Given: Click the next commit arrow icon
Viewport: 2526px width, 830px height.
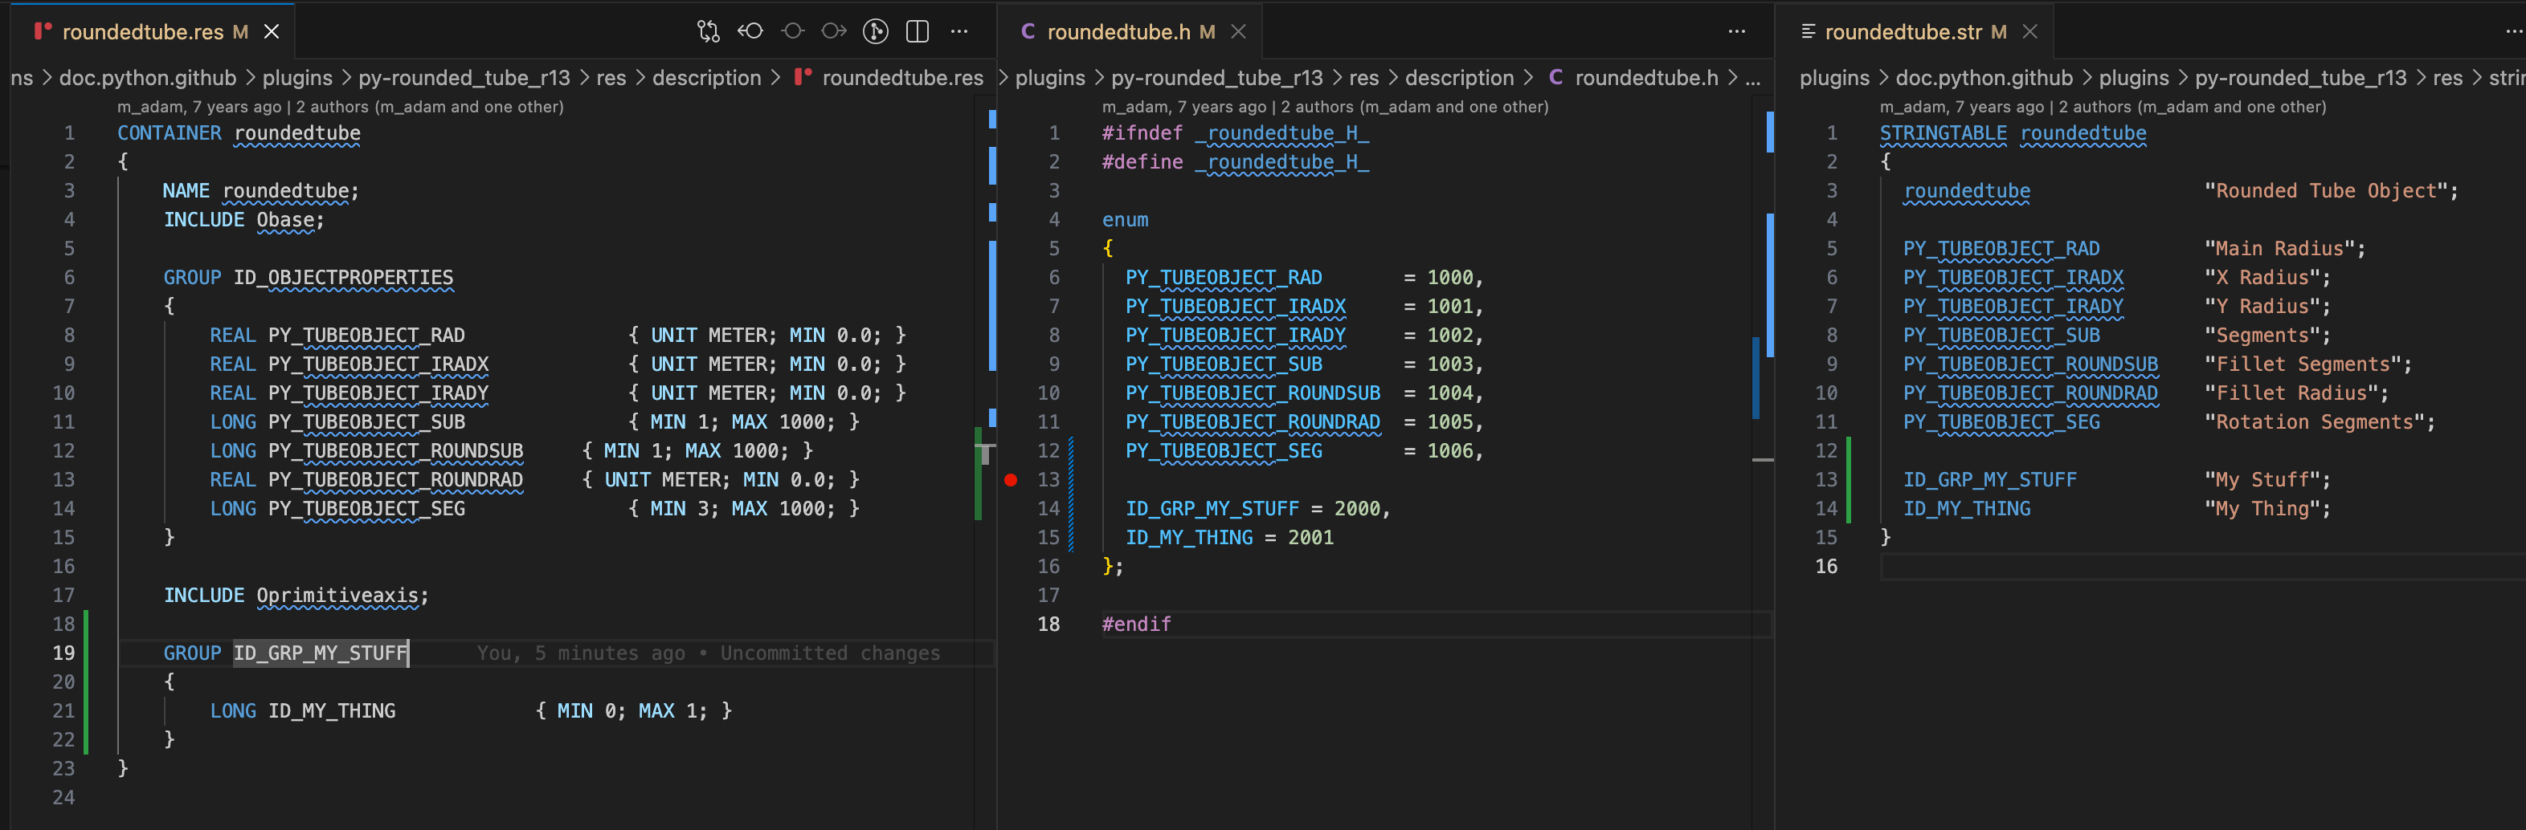Looking at the screenshot, I should click(833, 31).
